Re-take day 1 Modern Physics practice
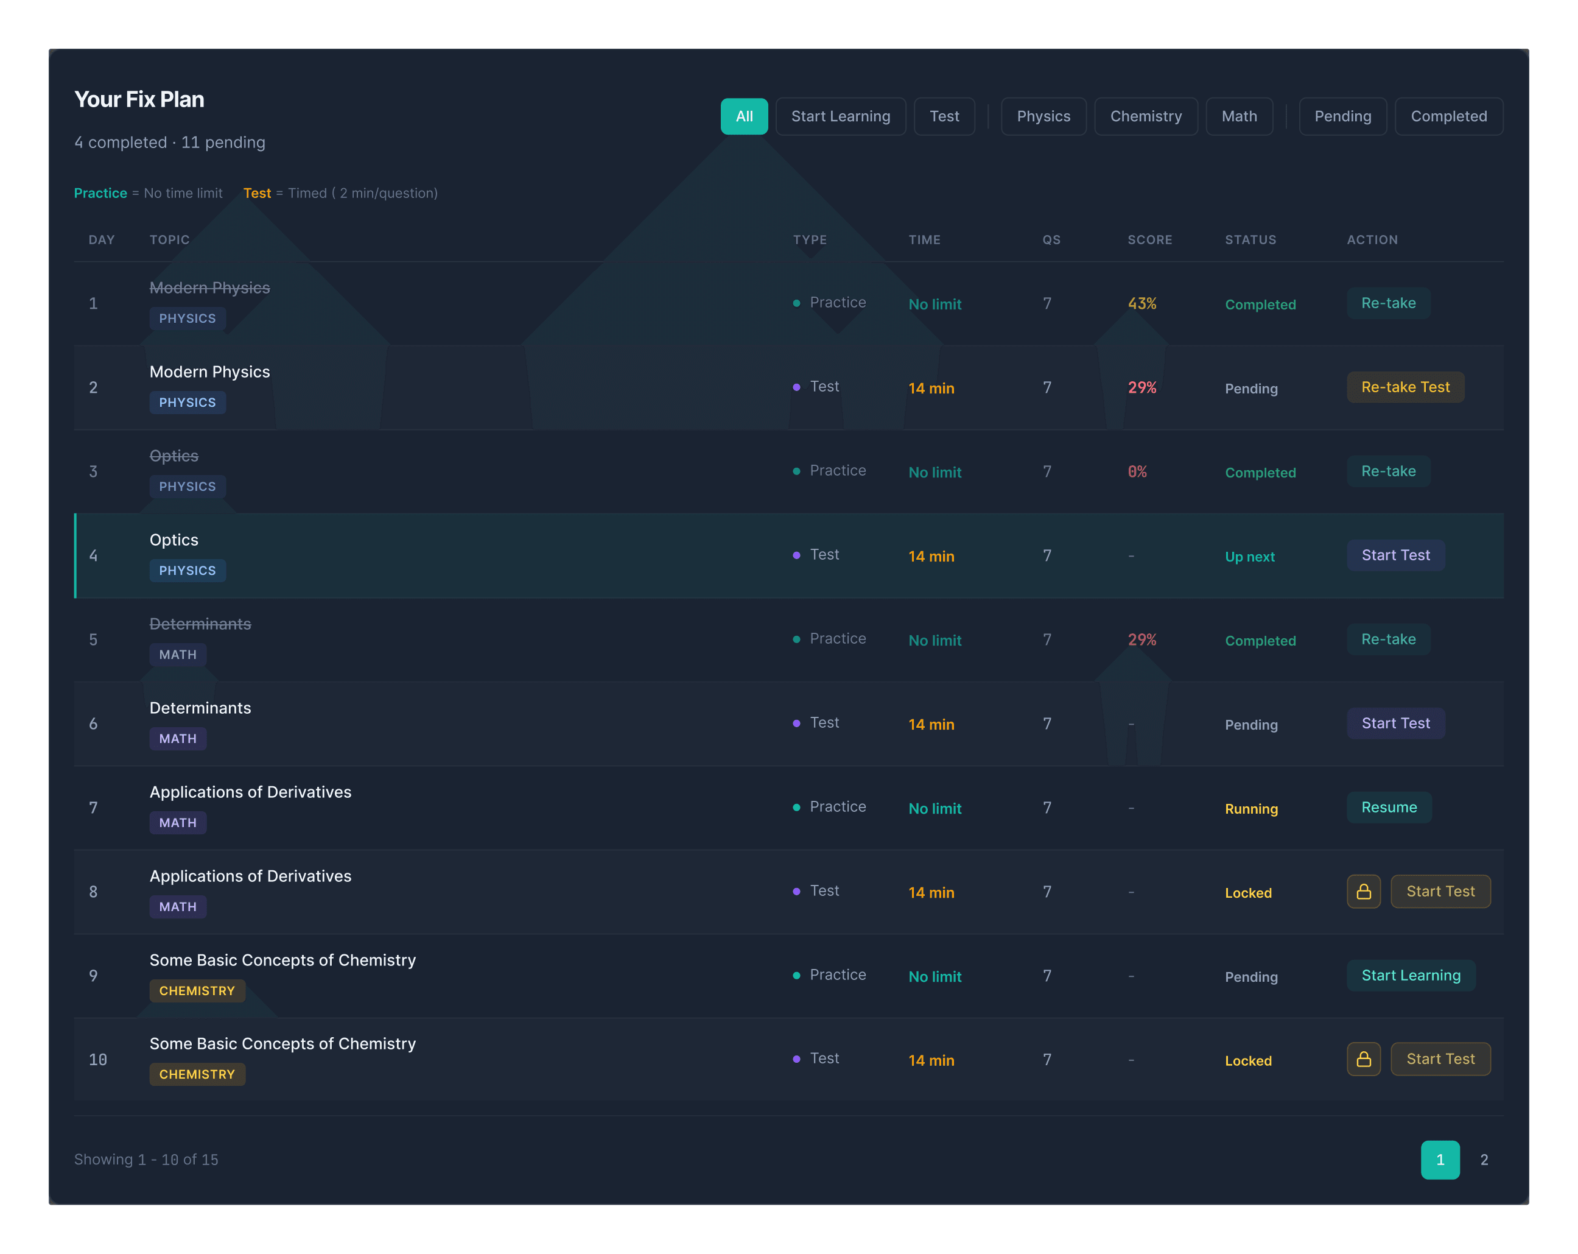The height and width of the screenshot is (1254, 1578). point(1387,303)
